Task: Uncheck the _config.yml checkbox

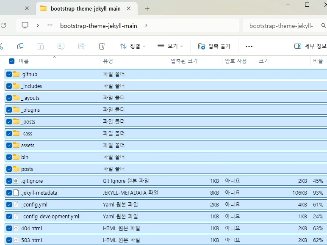Action: 9,204
